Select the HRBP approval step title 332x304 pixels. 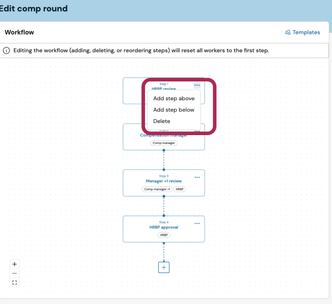coord(164,227)
